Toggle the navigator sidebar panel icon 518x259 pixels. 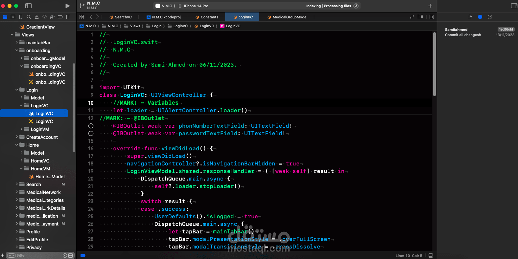pos(29,6)
